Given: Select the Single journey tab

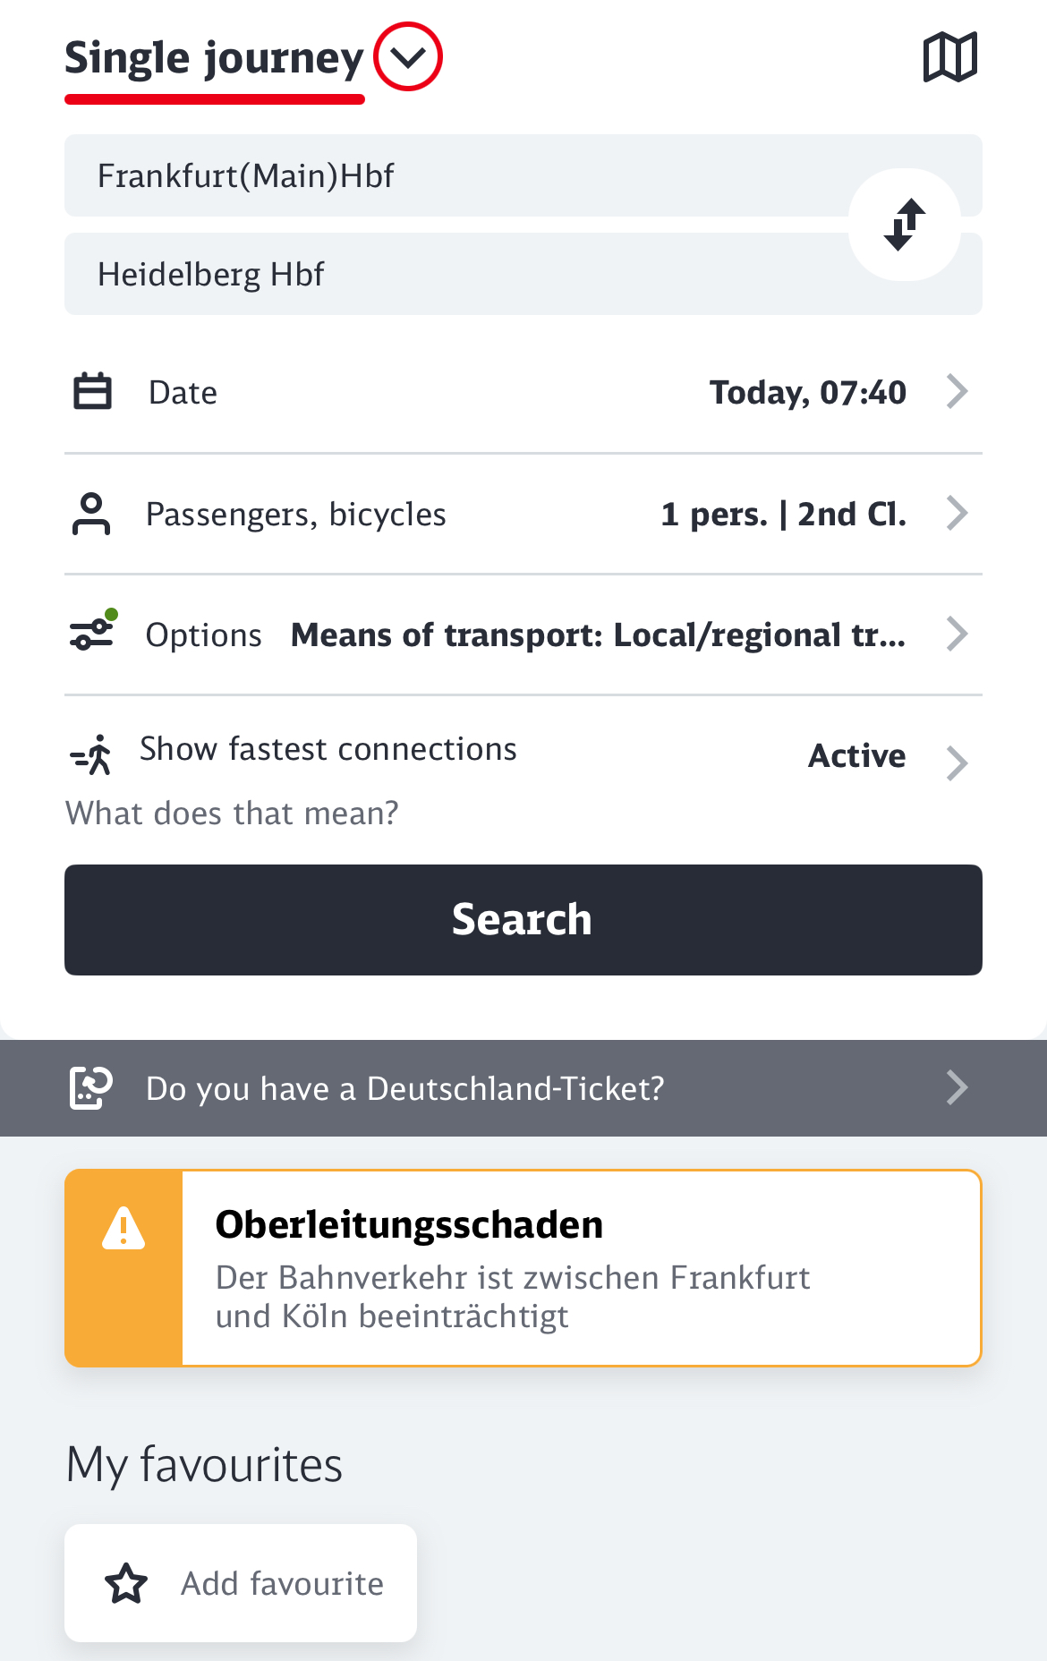Looking at the screenshot, I should click(214, 59).
